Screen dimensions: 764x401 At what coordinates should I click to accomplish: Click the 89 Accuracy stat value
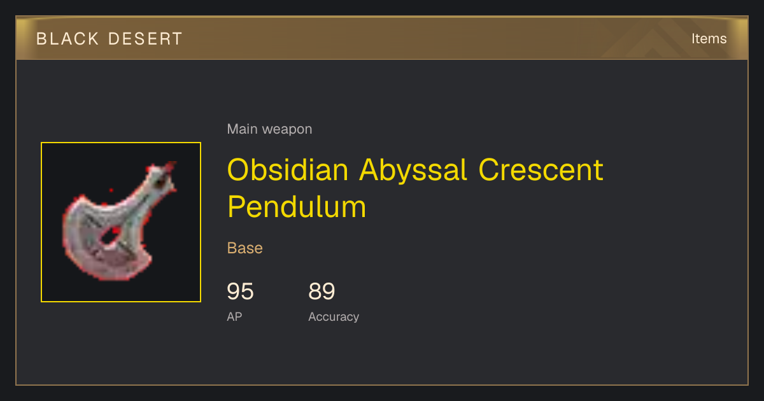coord(322,292)
